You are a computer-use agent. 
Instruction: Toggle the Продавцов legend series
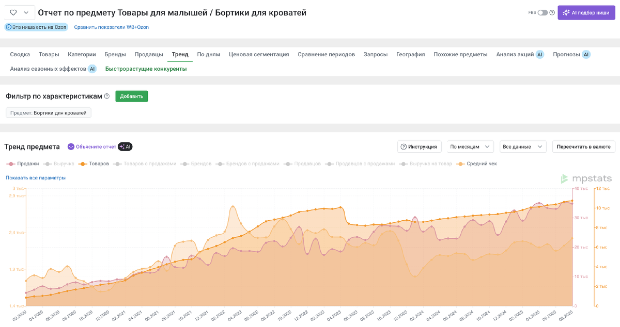tap(301, 163)
